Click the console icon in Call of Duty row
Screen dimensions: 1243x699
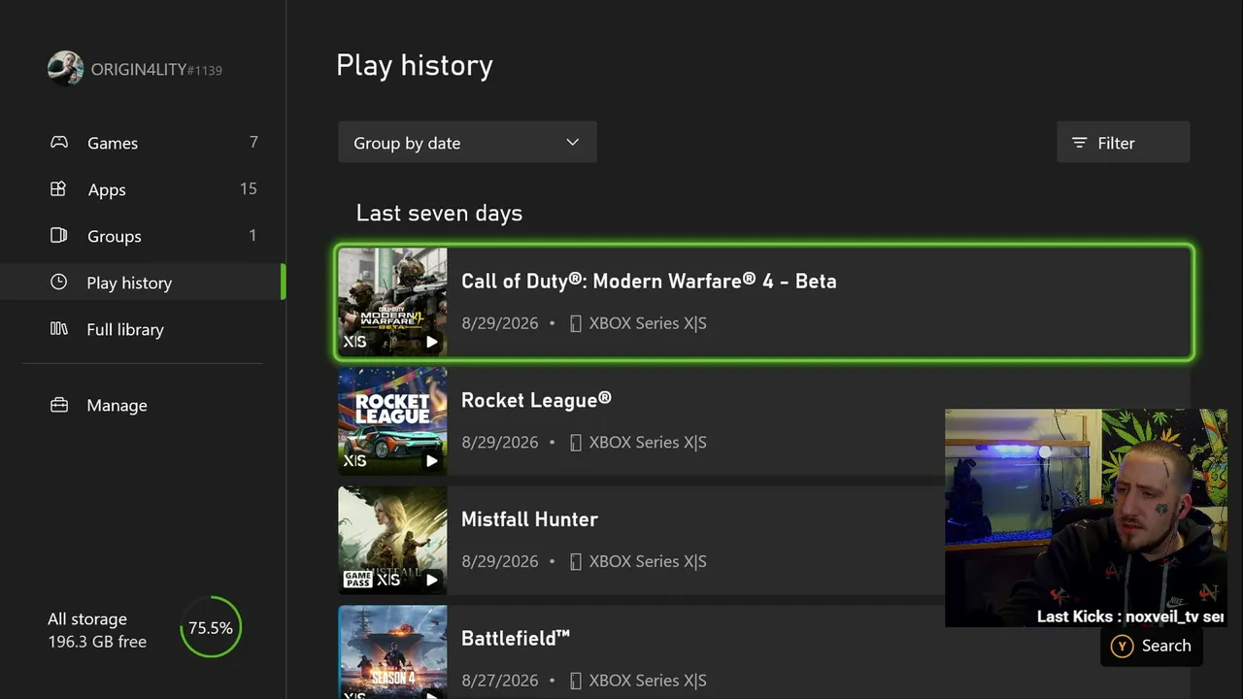tap(575, 323)
